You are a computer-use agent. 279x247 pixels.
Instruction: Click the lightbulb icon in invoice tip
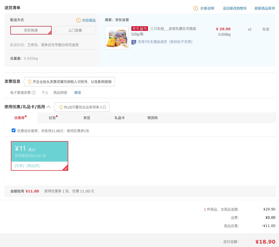pos(30,82)
